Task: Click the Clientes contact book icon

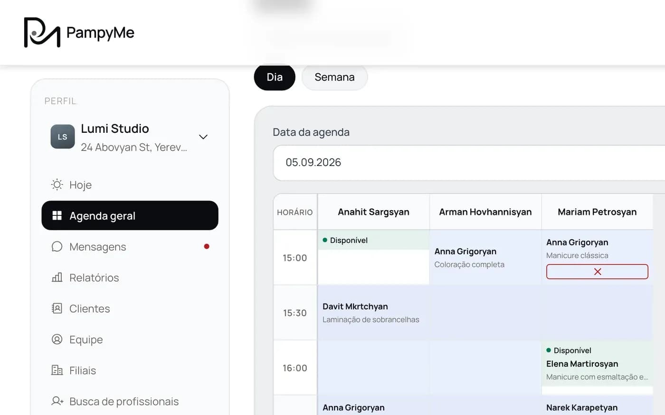Action: point(57,308)
